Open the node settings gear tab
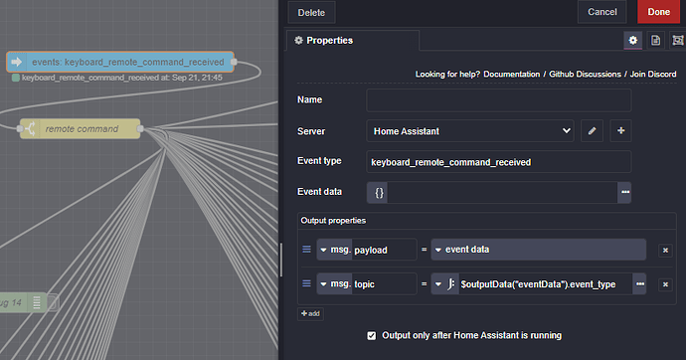 pos(632,40)
